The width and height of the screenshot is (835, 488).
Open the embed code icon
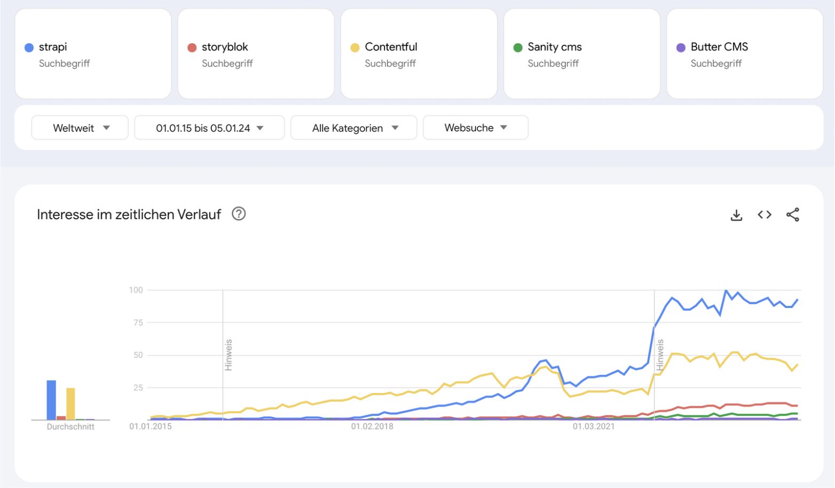click(765, 215)
